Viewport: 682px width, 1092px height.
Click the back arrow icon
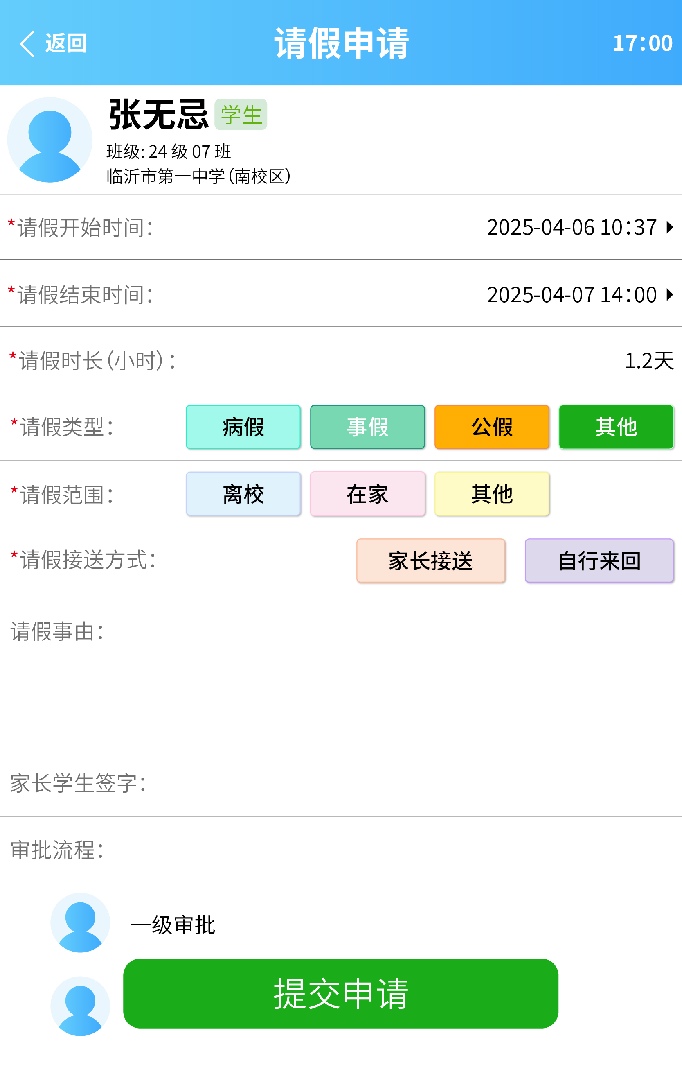click(x=27, y=44)
